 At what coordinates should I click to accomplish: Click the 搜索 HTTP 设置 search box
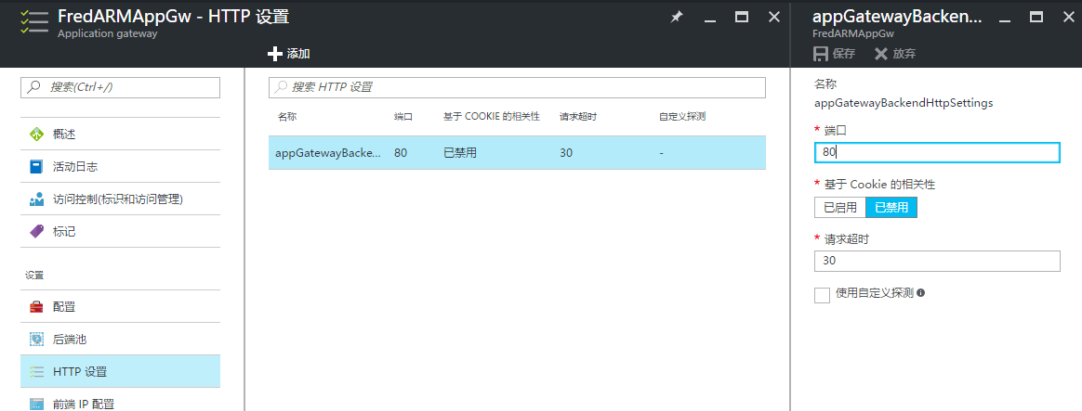click(517, 87)
